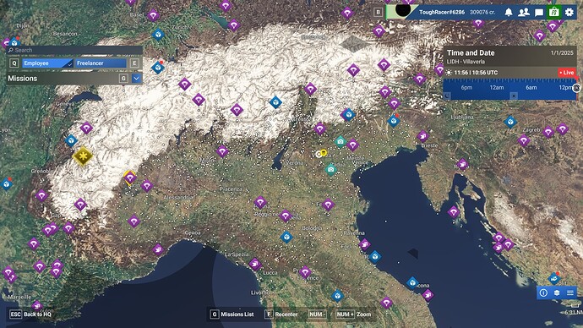Open the green Marketplace bag icon
This screenshot has width=583, height=328.
pos(554,13)
